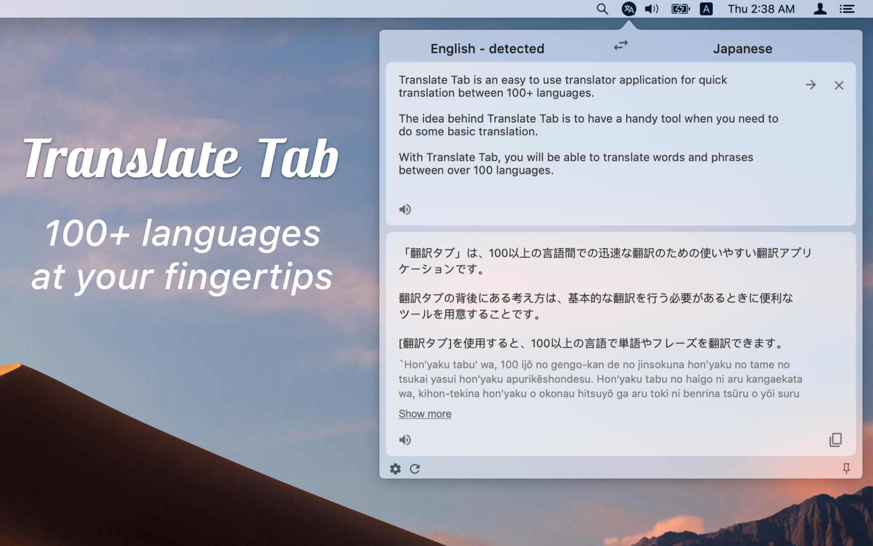Viewport: 873px width, 546px height.
Task: Click Translate Tab icon in menu bar
Action: click(x=628, y=9)
